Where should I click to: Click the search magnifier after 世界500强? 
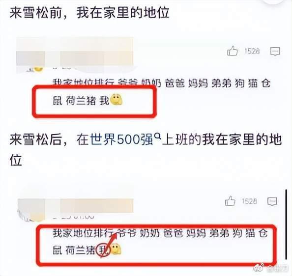(x=158, y=137)
